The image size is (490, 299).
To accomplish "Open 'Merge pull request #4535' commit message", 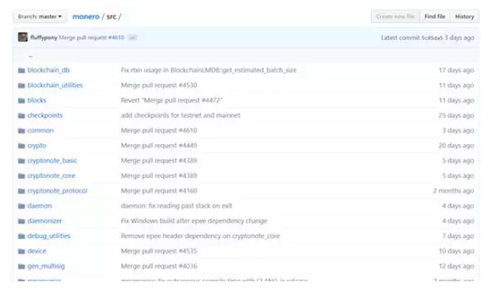I will pos(159,251).
